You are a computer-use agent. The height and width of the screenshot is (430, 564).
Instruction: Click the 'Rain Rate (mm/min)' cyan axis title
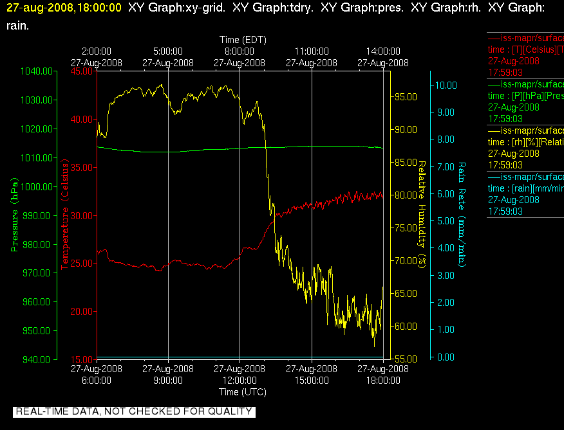click(462, 215)
